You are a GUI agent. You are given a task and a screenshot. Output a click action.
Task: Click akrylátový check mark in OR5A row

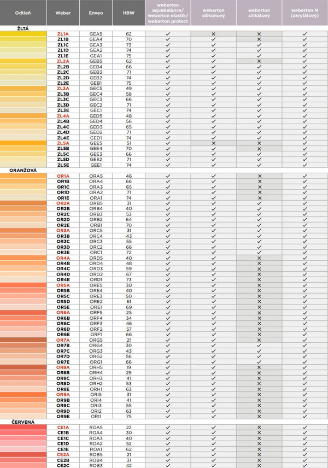[x=304, y=285]
